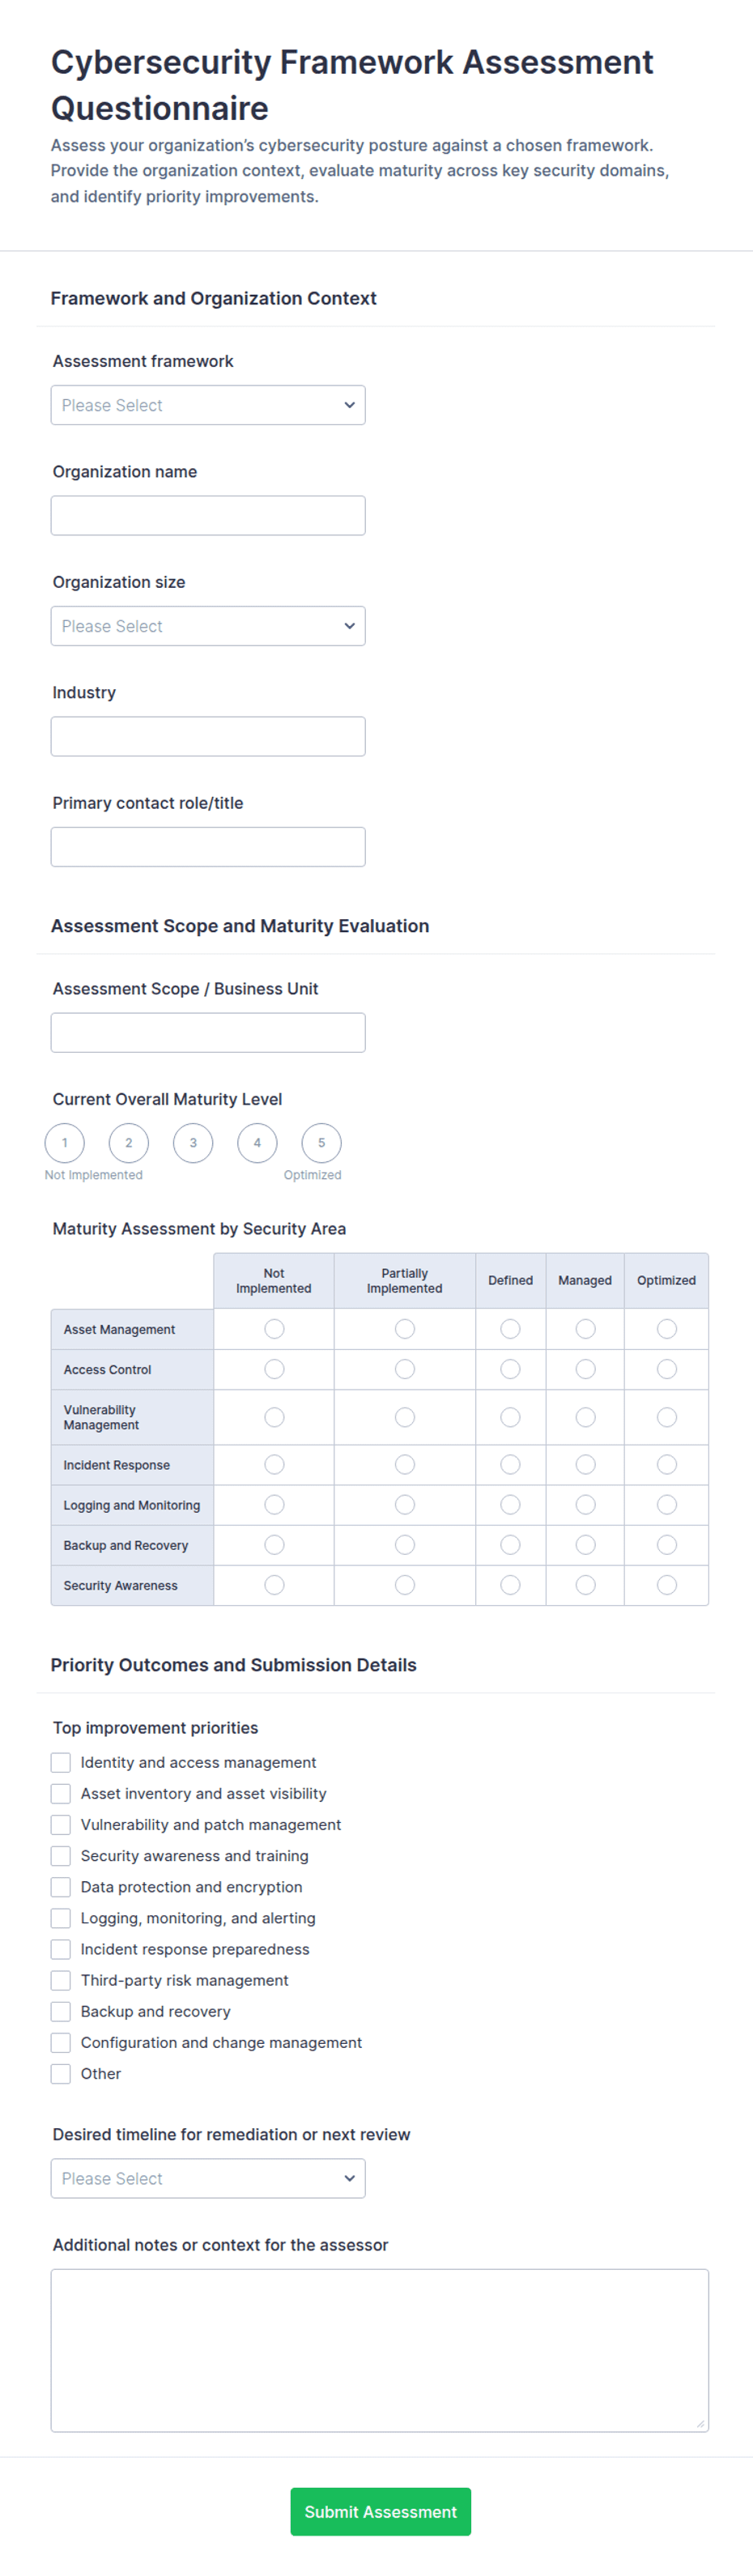This screenshot has width=753, height=2576.
Task: Click the Submit Assessment button
Action: click(380, 2511)
